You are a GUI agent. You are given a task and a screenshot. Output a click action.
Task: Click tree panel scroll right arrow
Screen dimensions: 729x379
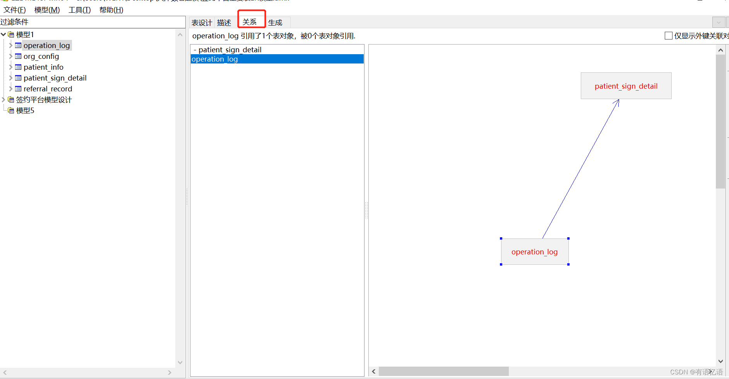pos(169,372)
